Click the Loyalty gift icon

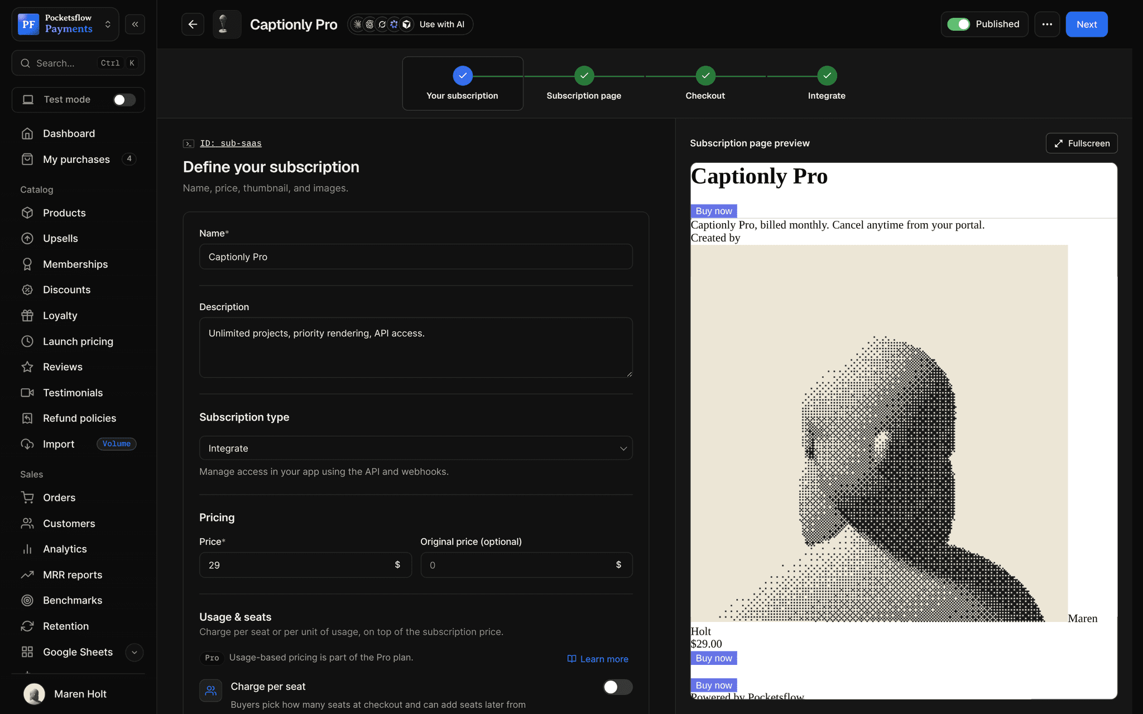tap(27, 315)
